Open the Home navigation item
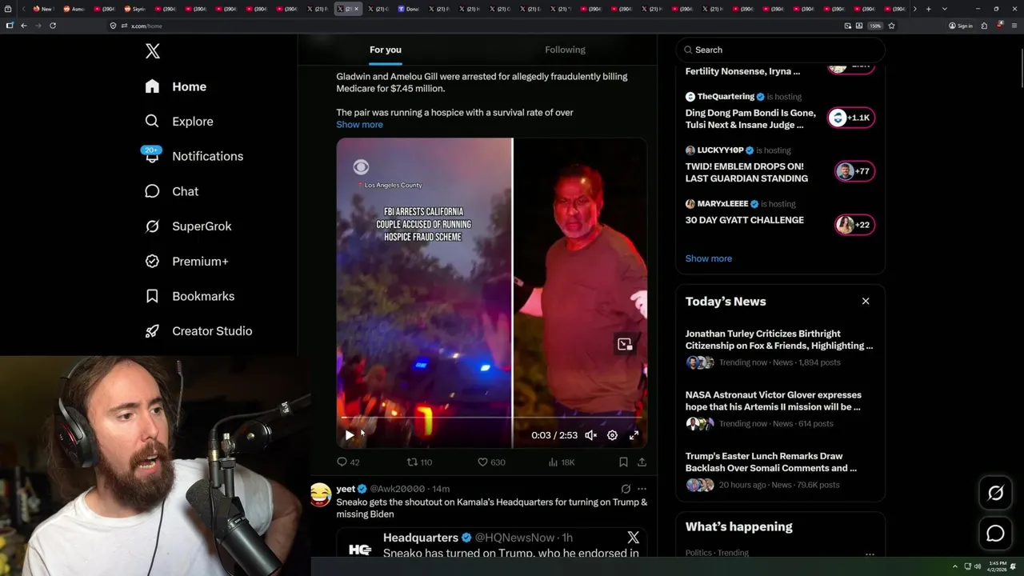 click(175, 86)
